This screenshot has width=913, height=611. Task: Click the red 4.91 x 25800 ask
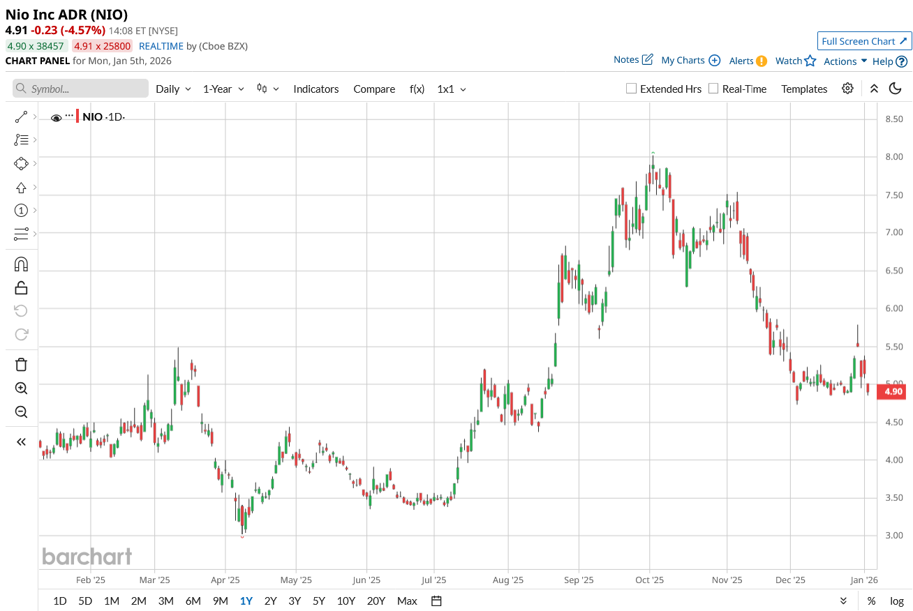pos(103,46)
